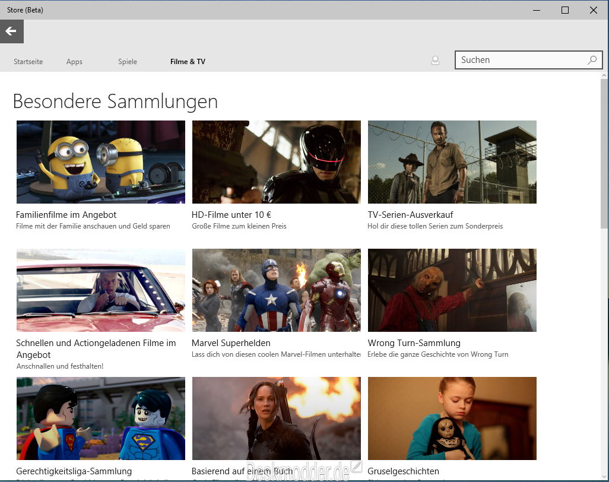The width and height of the screenshot is (609, 482).
Task: Click 'Filme mit der Familie anschauen' description
Action: pos(93,226)
